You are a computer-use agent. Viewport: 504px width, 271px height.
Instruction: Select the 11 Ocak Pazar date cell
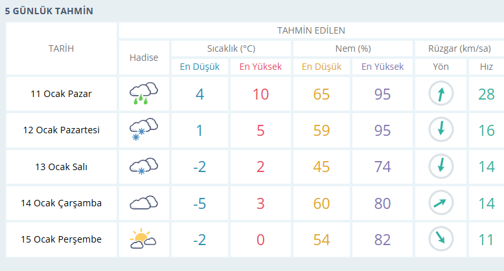point(62,94)
